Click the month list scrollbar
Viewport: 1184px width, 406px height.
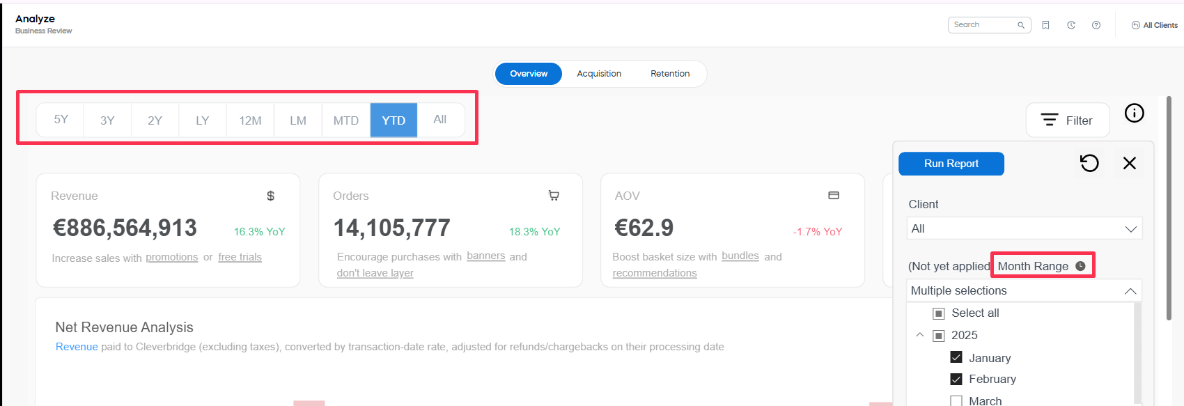point(1137,352)
